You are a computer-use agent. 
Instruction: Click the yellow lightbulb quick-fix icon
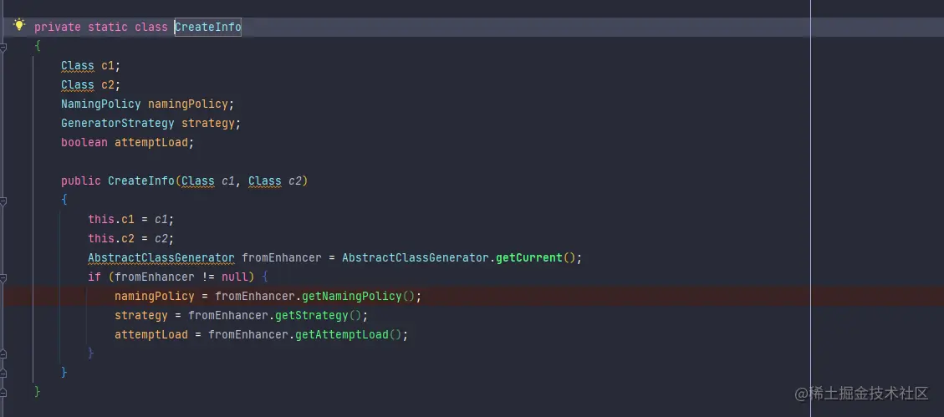pos(19,25)
